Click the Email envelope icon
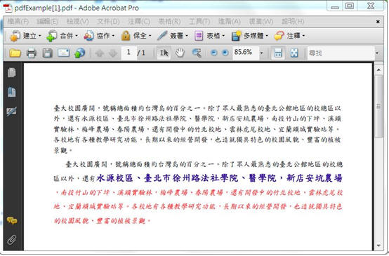This screenshot has height=256, width=389. coord(63,53)
